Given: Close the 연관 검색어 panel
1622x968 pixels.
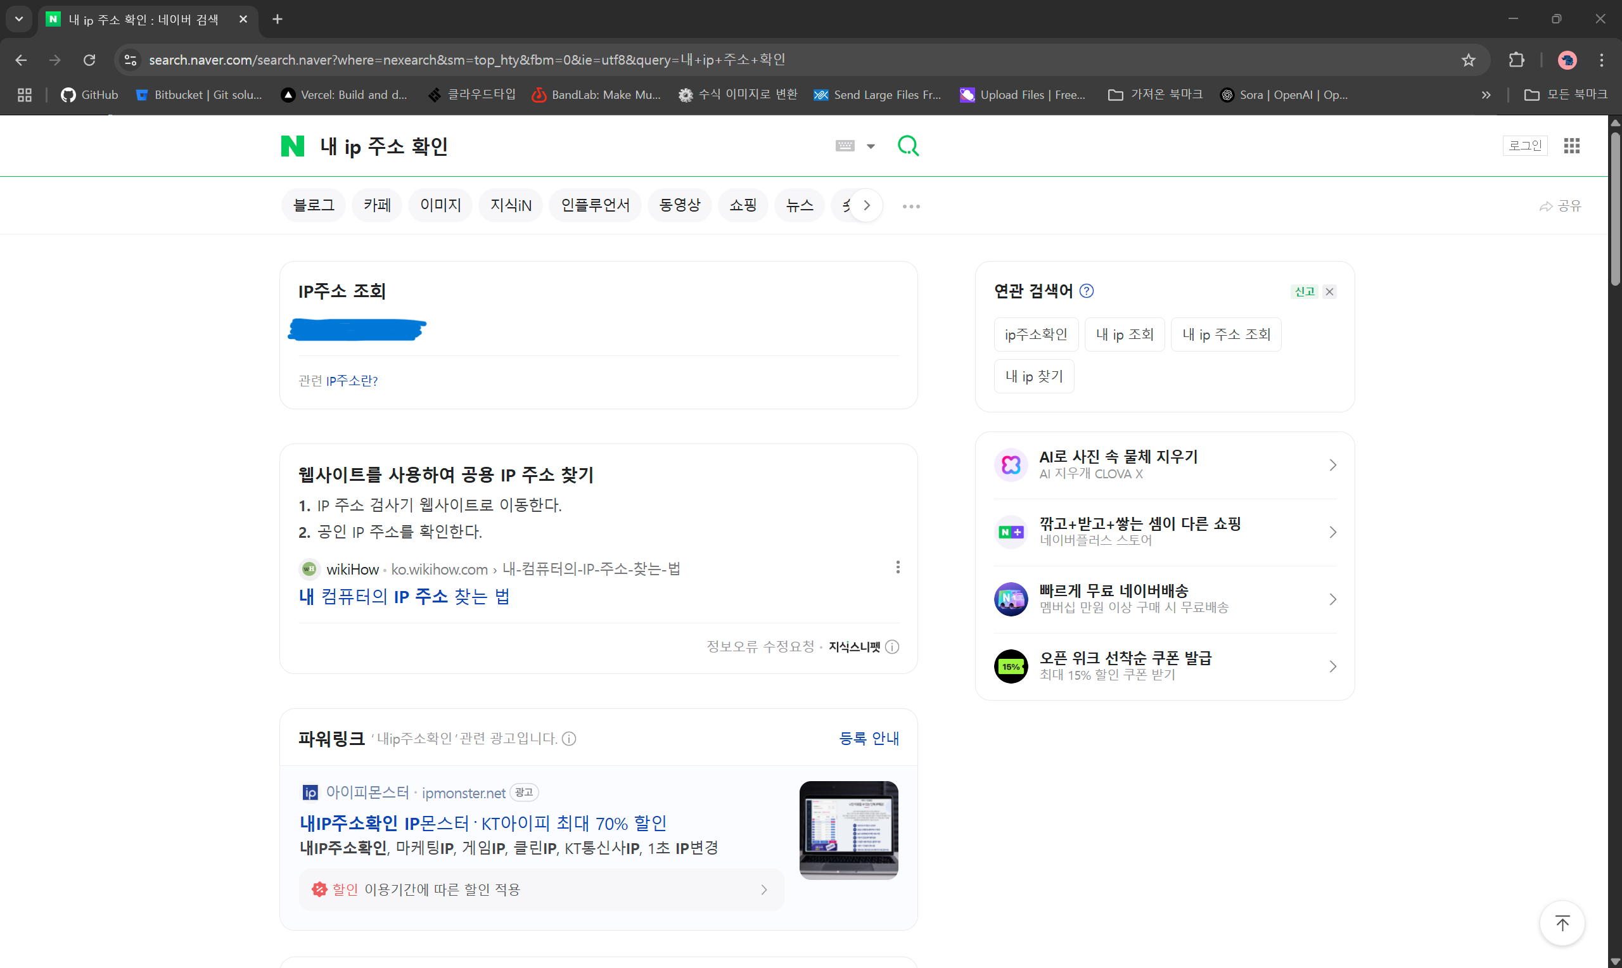Looking at the screenshot, I should 1330,291.
